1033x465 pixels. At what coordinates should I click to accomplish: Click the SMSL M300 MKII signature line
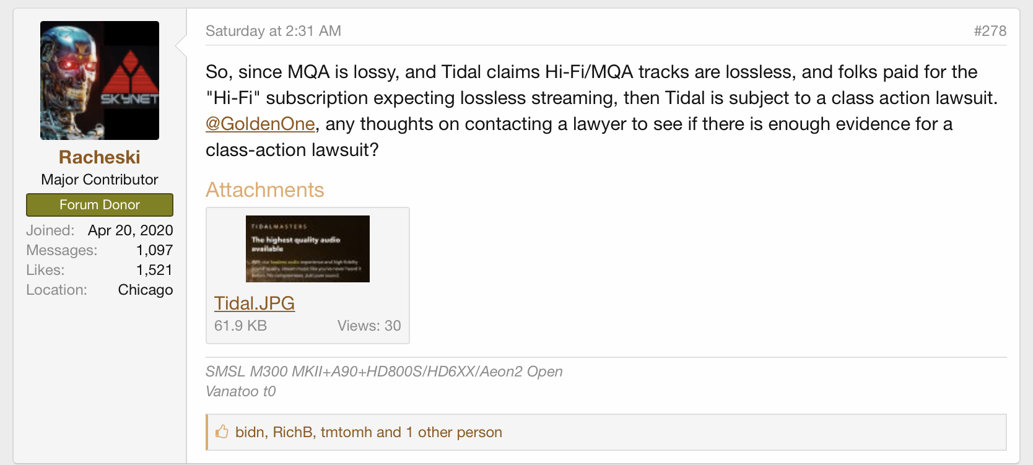(384, 372)
